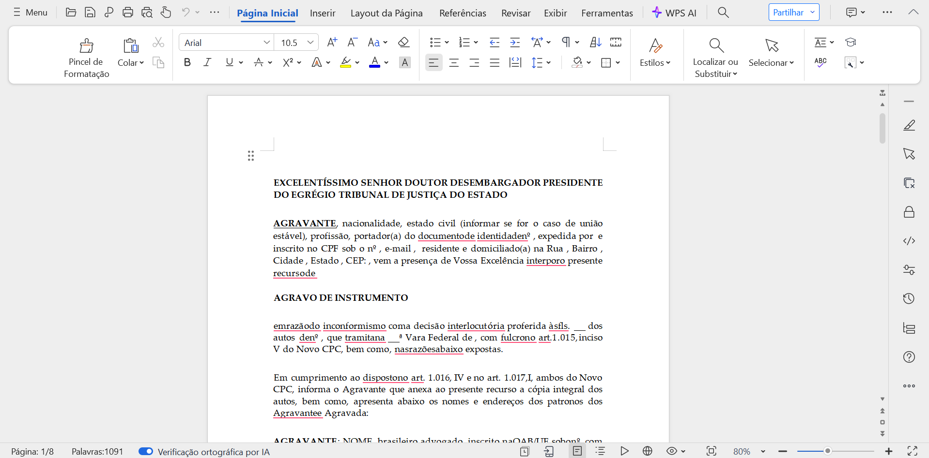This screenshot has width=929, height=458.
Task: Click the code brackets icon in sidebar
Action: coord(909,241)
